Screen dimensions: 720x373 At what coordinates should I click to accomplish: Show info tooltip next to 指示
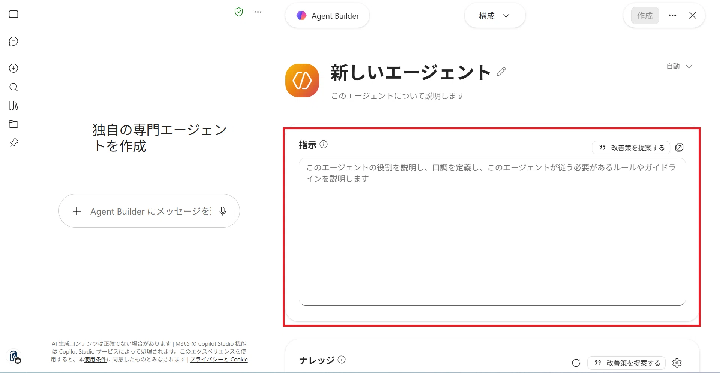[324, 144]
